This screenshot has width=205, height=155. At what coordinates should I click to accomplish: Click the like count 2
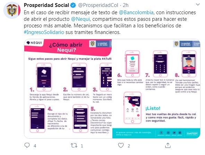[x=129, y=146]
